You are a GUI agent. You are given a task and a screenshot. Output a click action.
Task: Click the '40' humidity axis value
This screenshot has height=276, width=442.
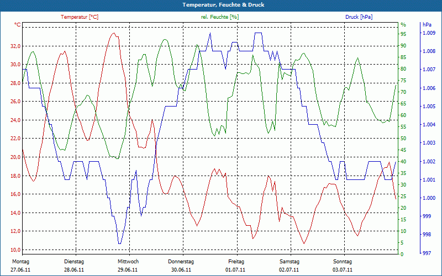click(x=403, y=161)
